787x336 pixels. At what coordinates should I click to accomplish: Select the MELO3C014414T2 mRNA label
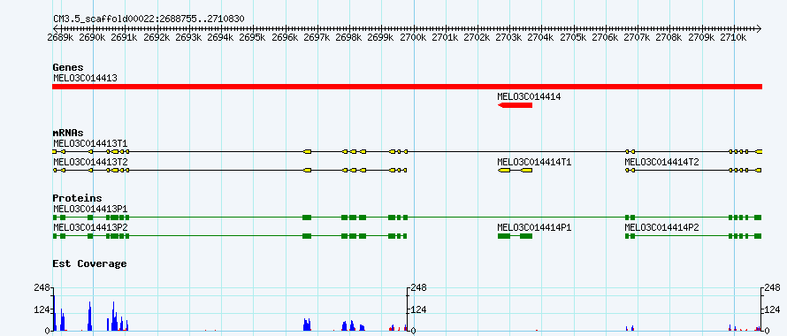click(x=661, y=162)
